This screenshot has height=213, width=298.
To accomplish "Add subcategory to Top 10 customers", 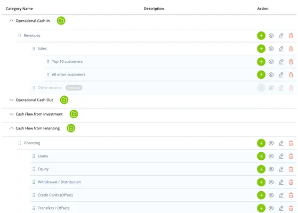I will tap(261, 62).
